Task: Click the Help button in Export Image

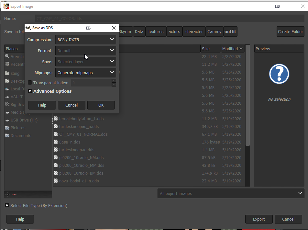Action: [20, 219]
